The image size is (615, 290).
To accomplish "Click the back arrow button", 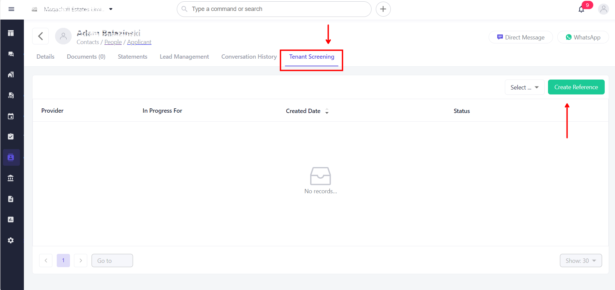I will (40, 36).
